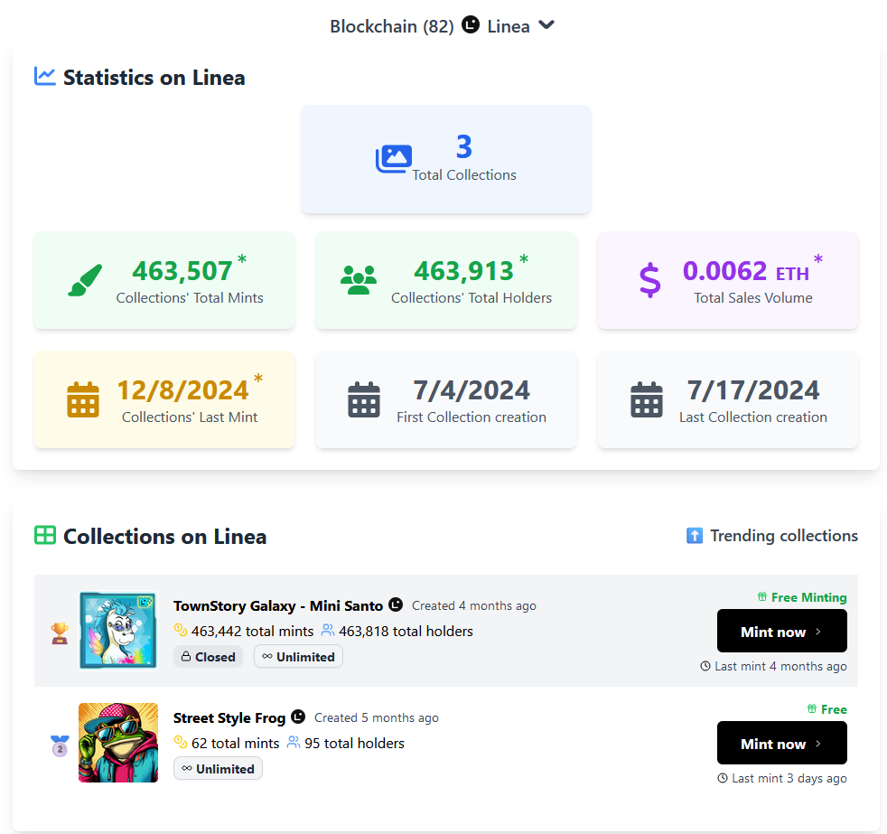
Task: Click the people icon for Total Holders
Action: (359, 280)
